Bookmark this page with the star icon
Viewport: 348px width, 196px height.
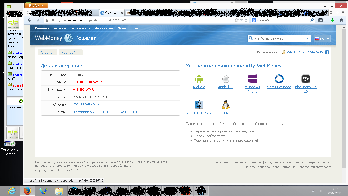coord(237,20)
